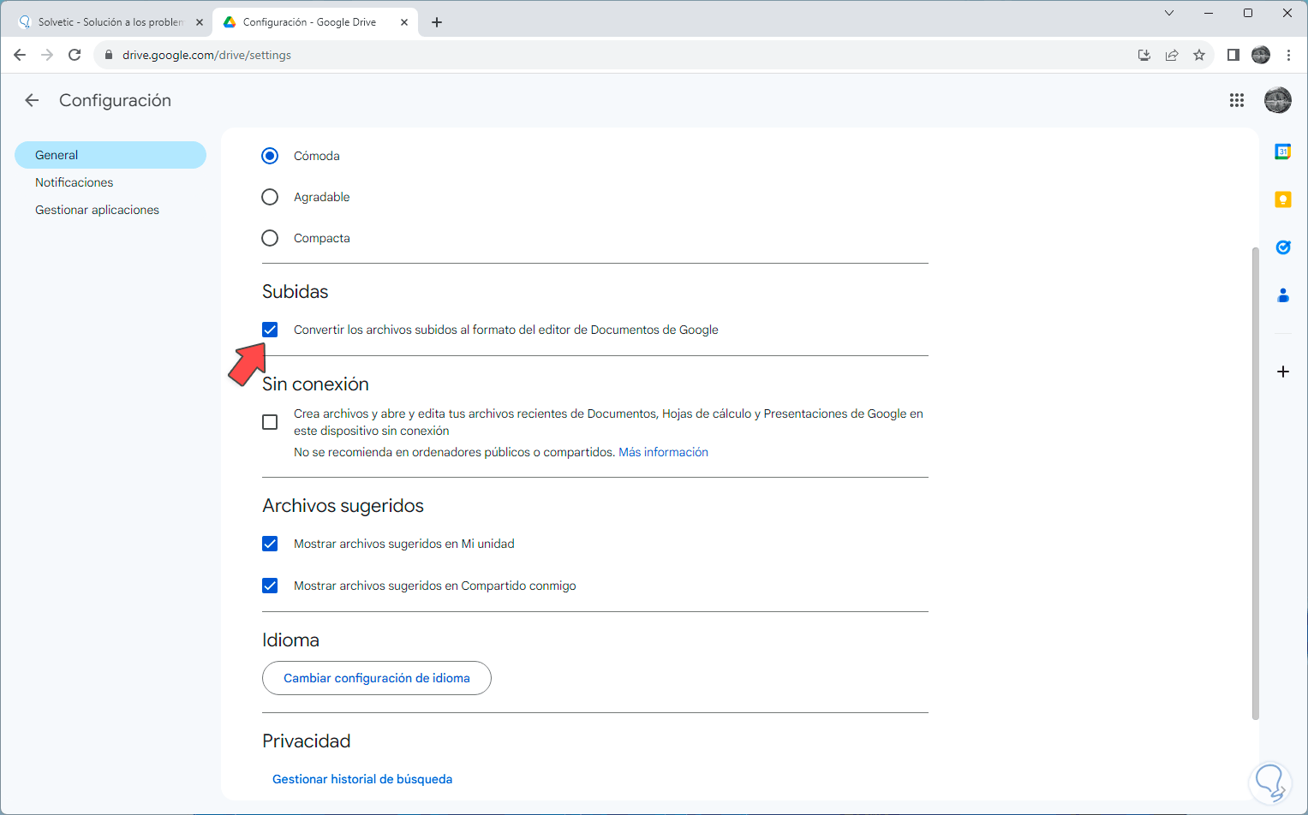Click the browser back navigation arrow
The image size is (1308, 815).
[x=20, y=55]
